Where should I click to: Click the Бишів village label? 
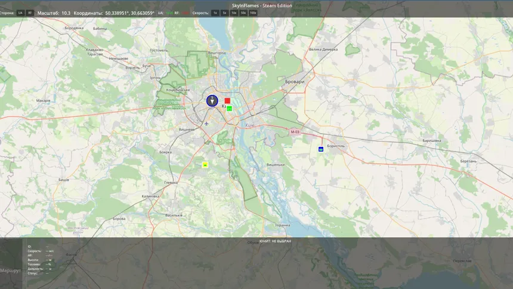tap(64, 180)
